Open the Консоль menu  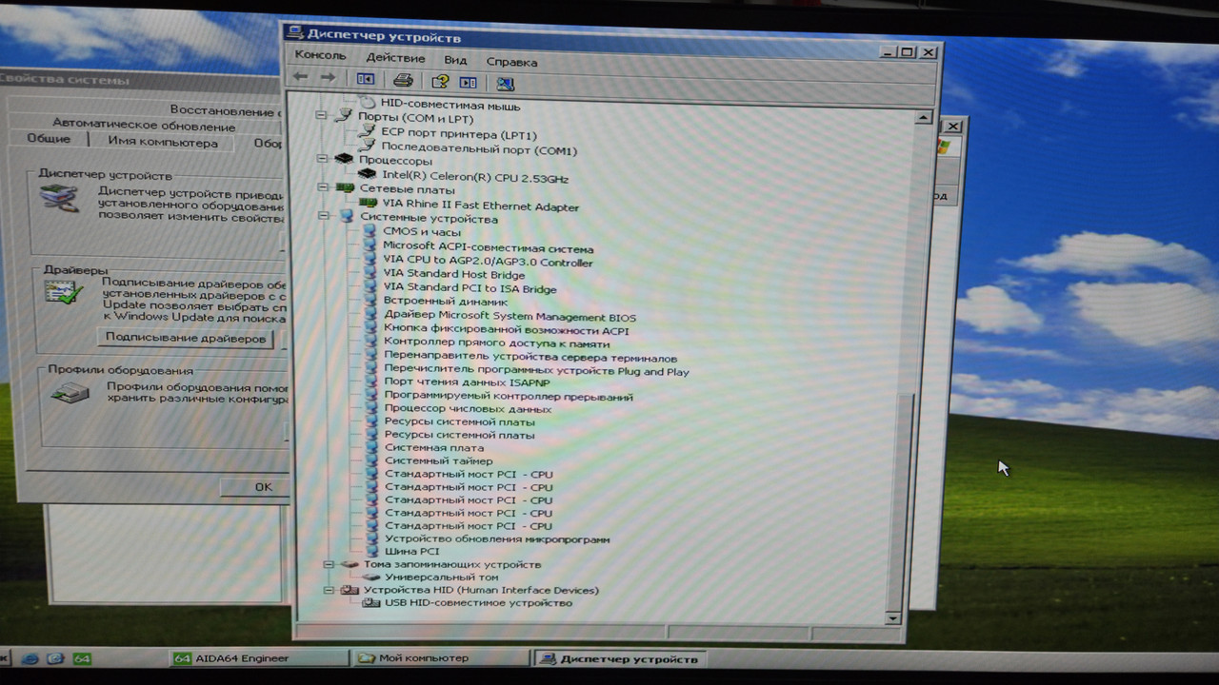point(320,55)
